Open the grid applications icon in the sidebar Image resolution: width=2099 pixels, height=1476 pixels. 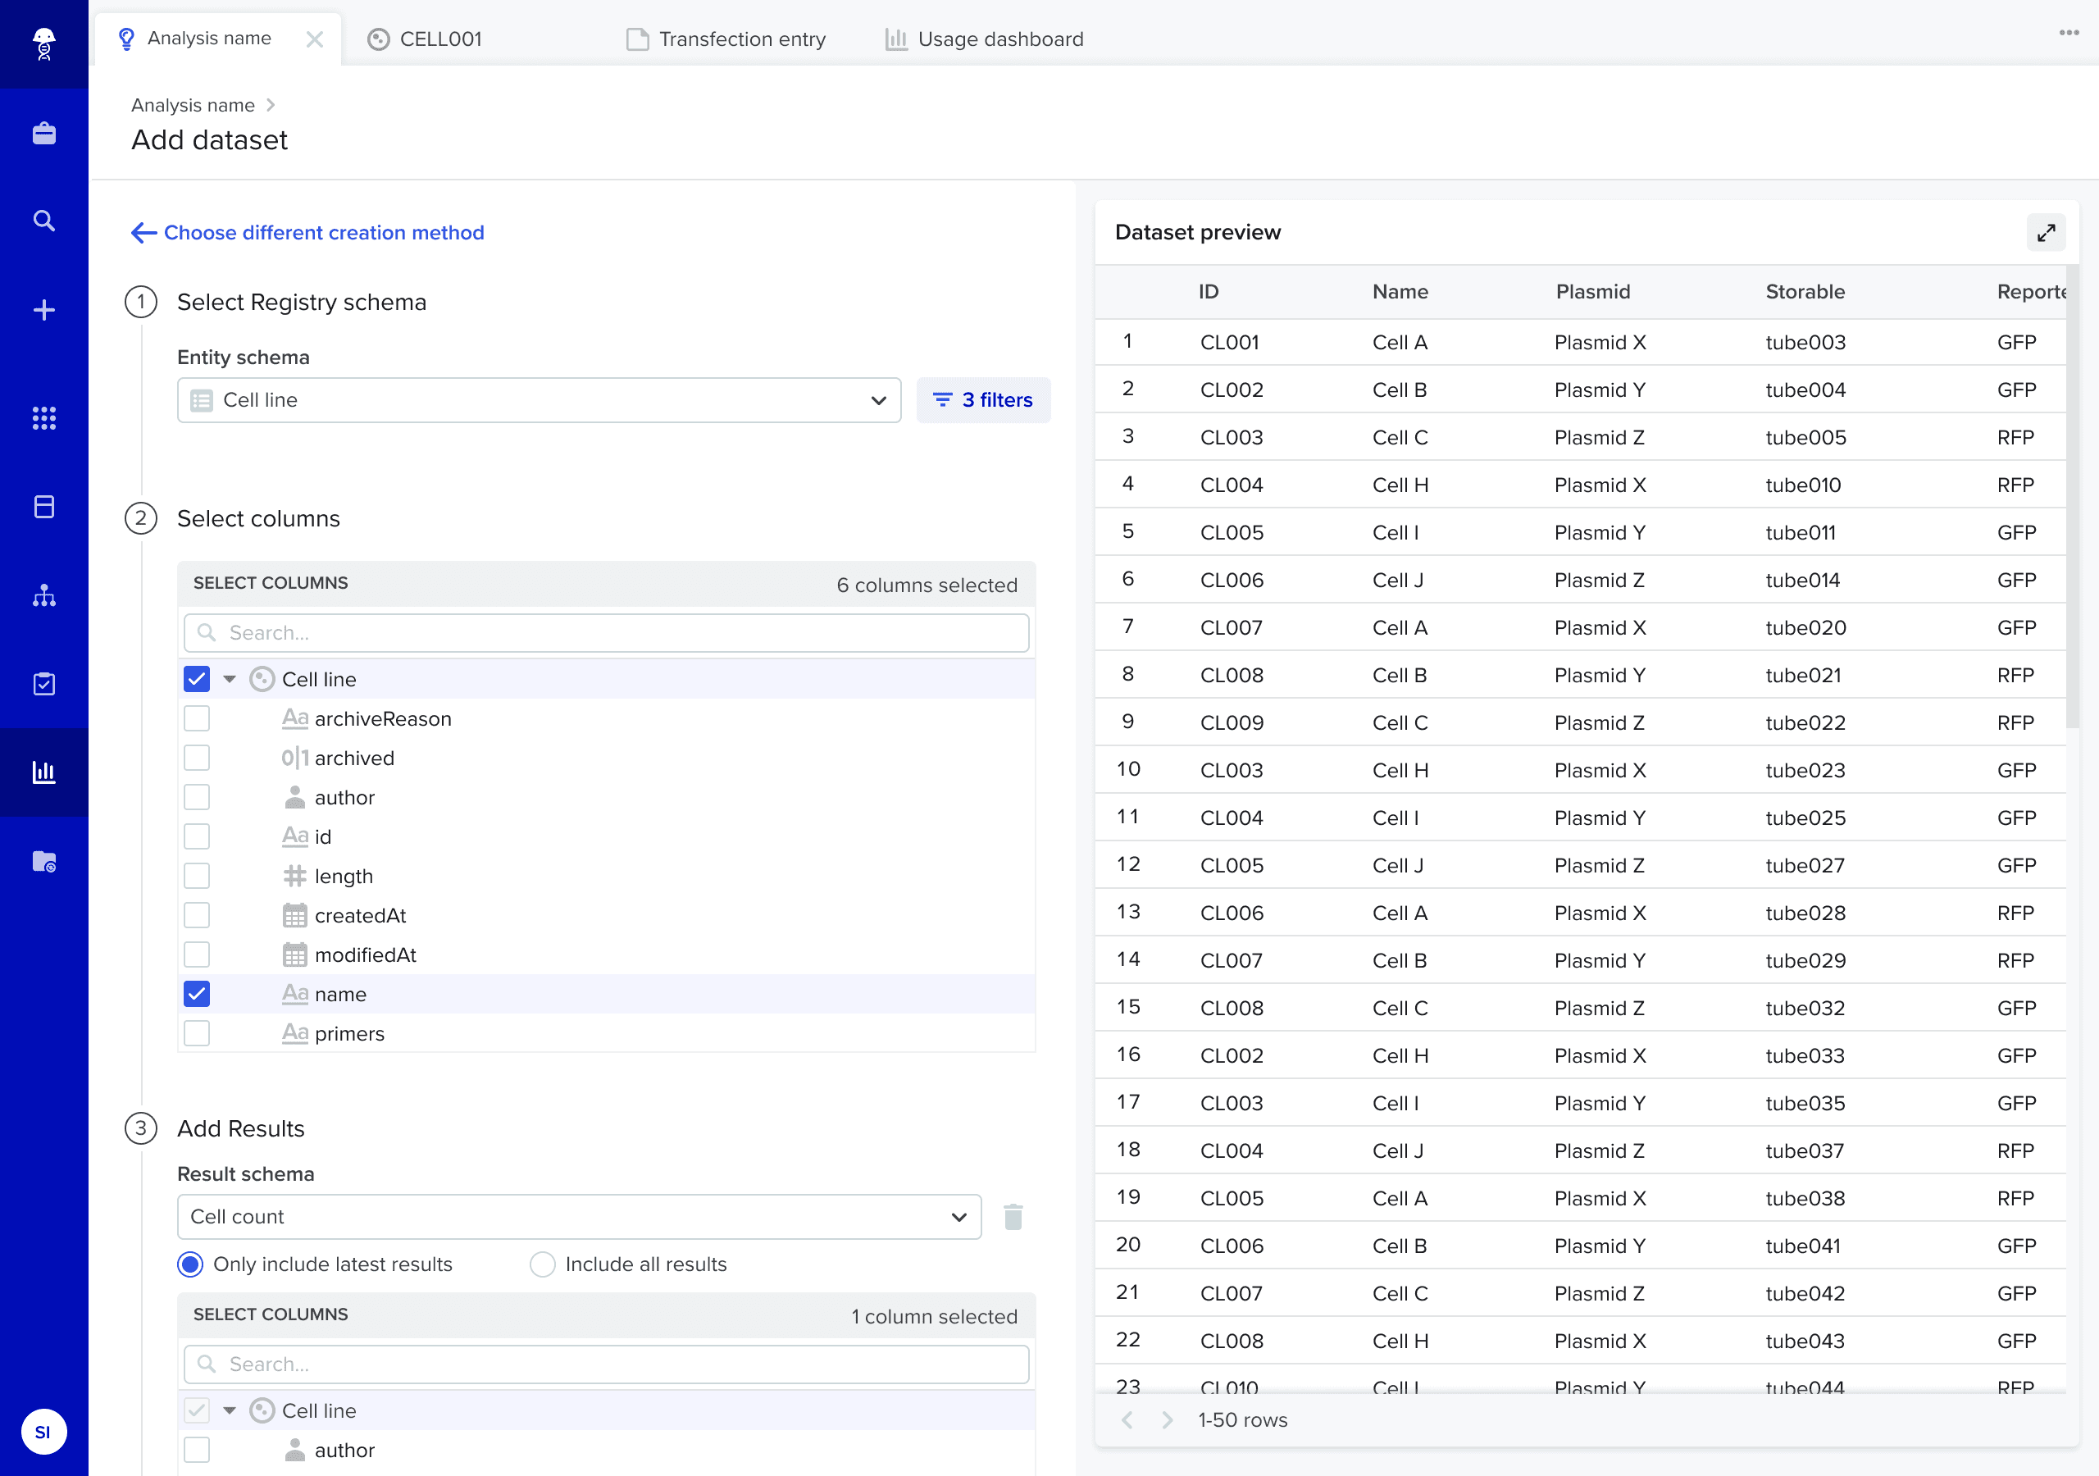point(44,418)
